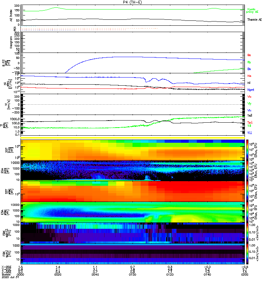This screenshot has height=282, width=265.
Task: Click the 0200 time tick label
Action: [245, 275]
